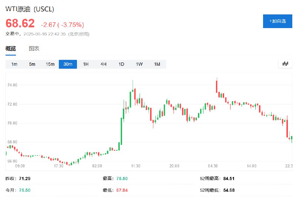Click the 今开 value 75.50
This screenshot has height=198, width=296.
tap(24, 190)
